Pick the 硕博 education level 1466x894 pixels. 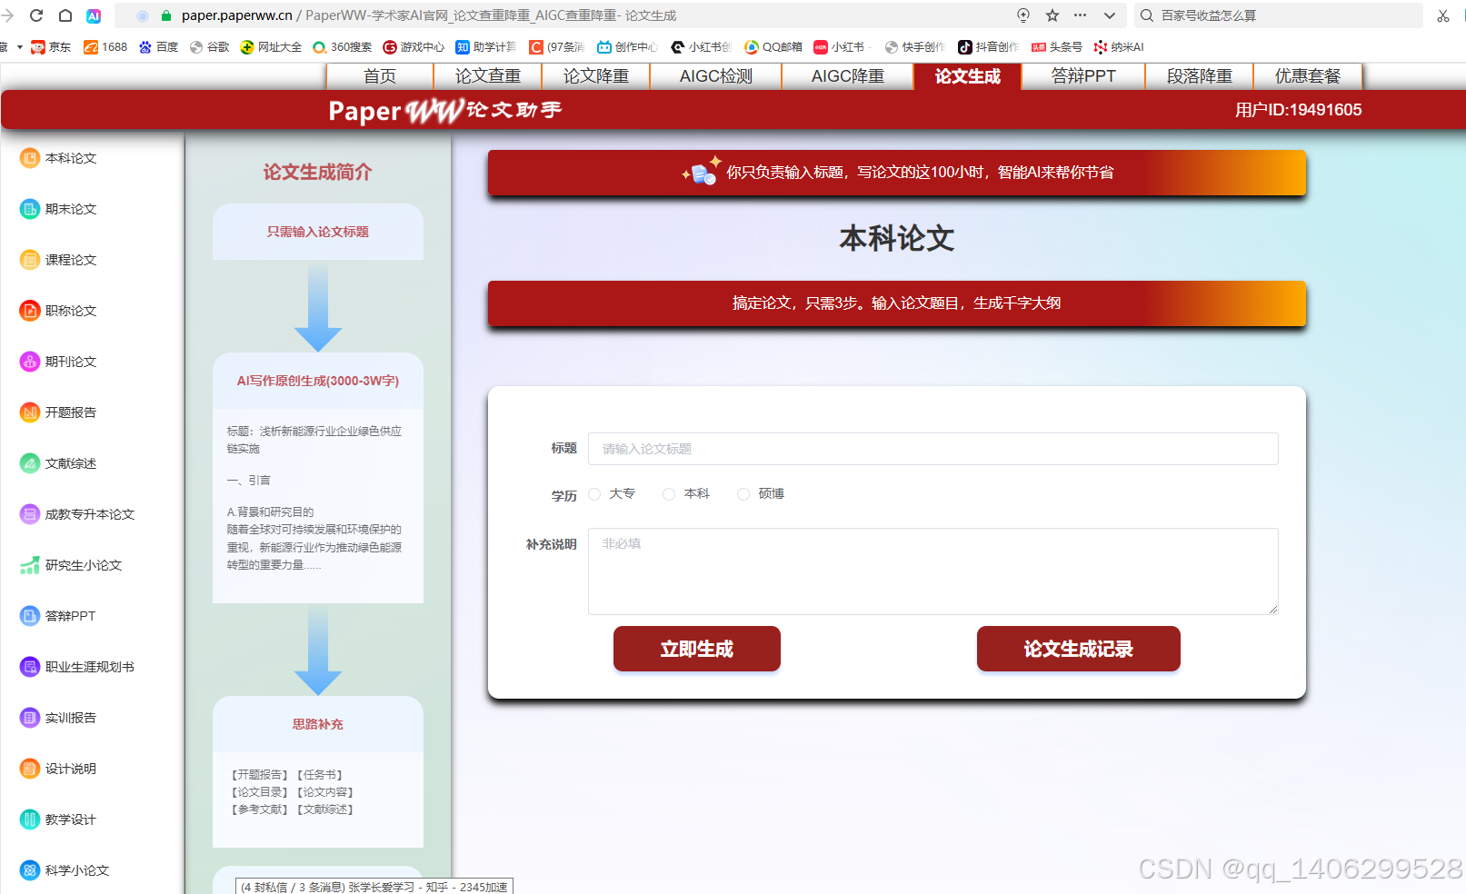[743, 493]
